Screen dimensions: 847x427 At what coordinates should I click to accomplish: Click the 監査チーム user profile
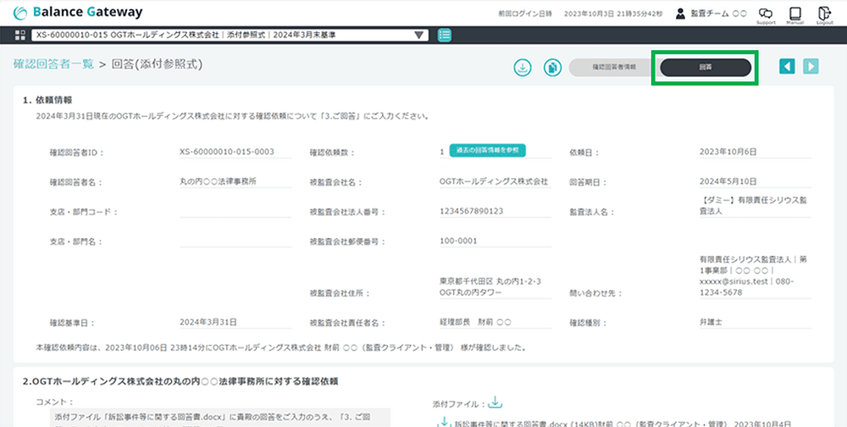click(711, 14)
